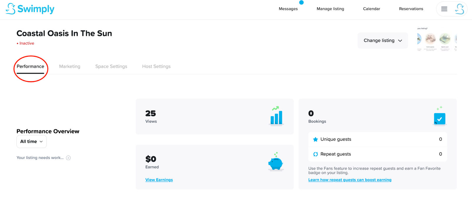
Task: Open the Space Settings tab
Action: tap(111, 66)
